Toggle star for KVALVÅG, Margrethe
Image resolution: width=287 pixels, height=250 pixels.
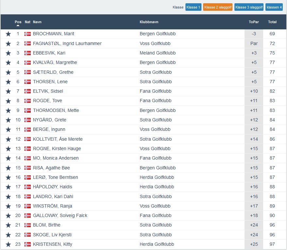click(8, 63)
